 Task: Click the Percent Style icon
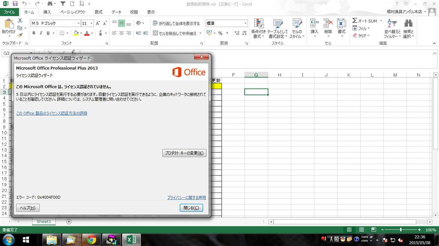click(x=220, y=33)
